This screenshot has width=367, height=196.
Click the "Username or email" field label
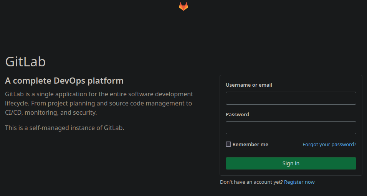coord(249,85)
